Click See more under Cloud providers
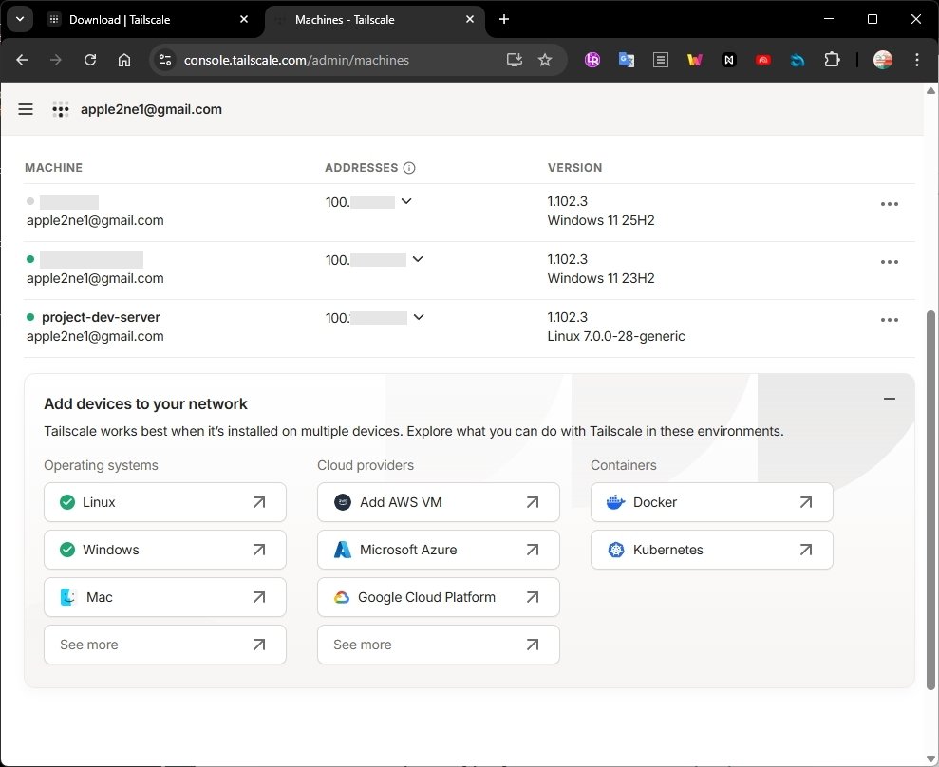Image resolution: width=939 pixels, height=767 pixels. 439,645
